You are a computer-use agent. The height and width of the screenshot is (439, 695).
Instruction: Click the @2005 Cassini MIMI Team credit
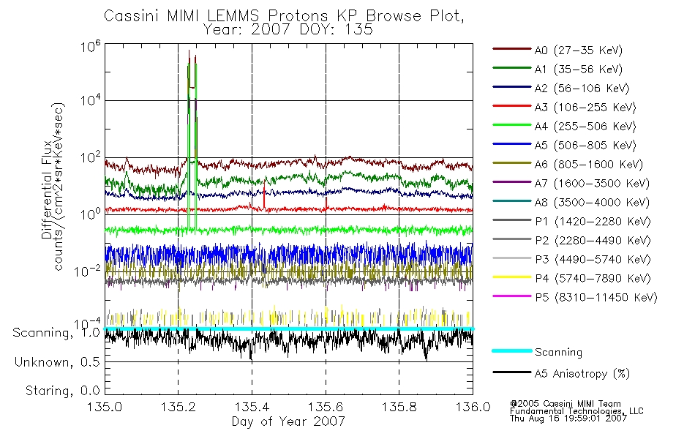coord(565,404)
